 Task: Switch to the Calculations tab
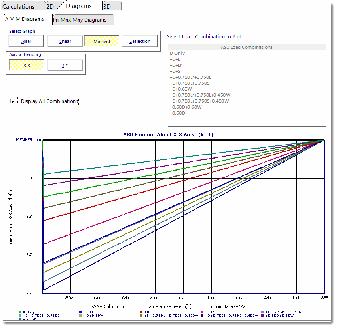18,6
